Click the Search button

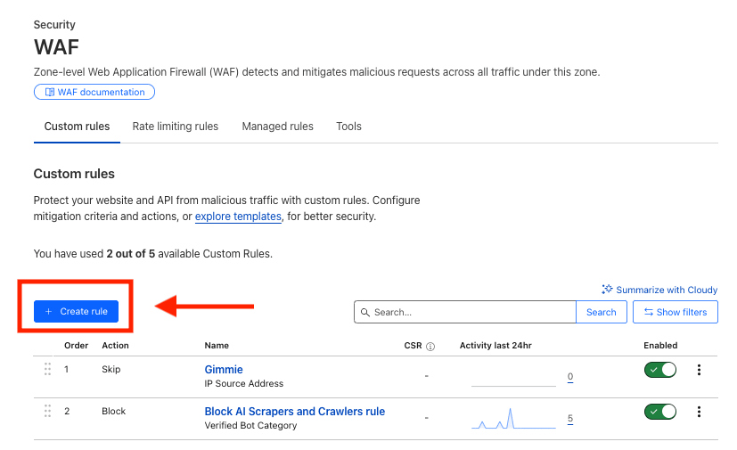[602, 312]
